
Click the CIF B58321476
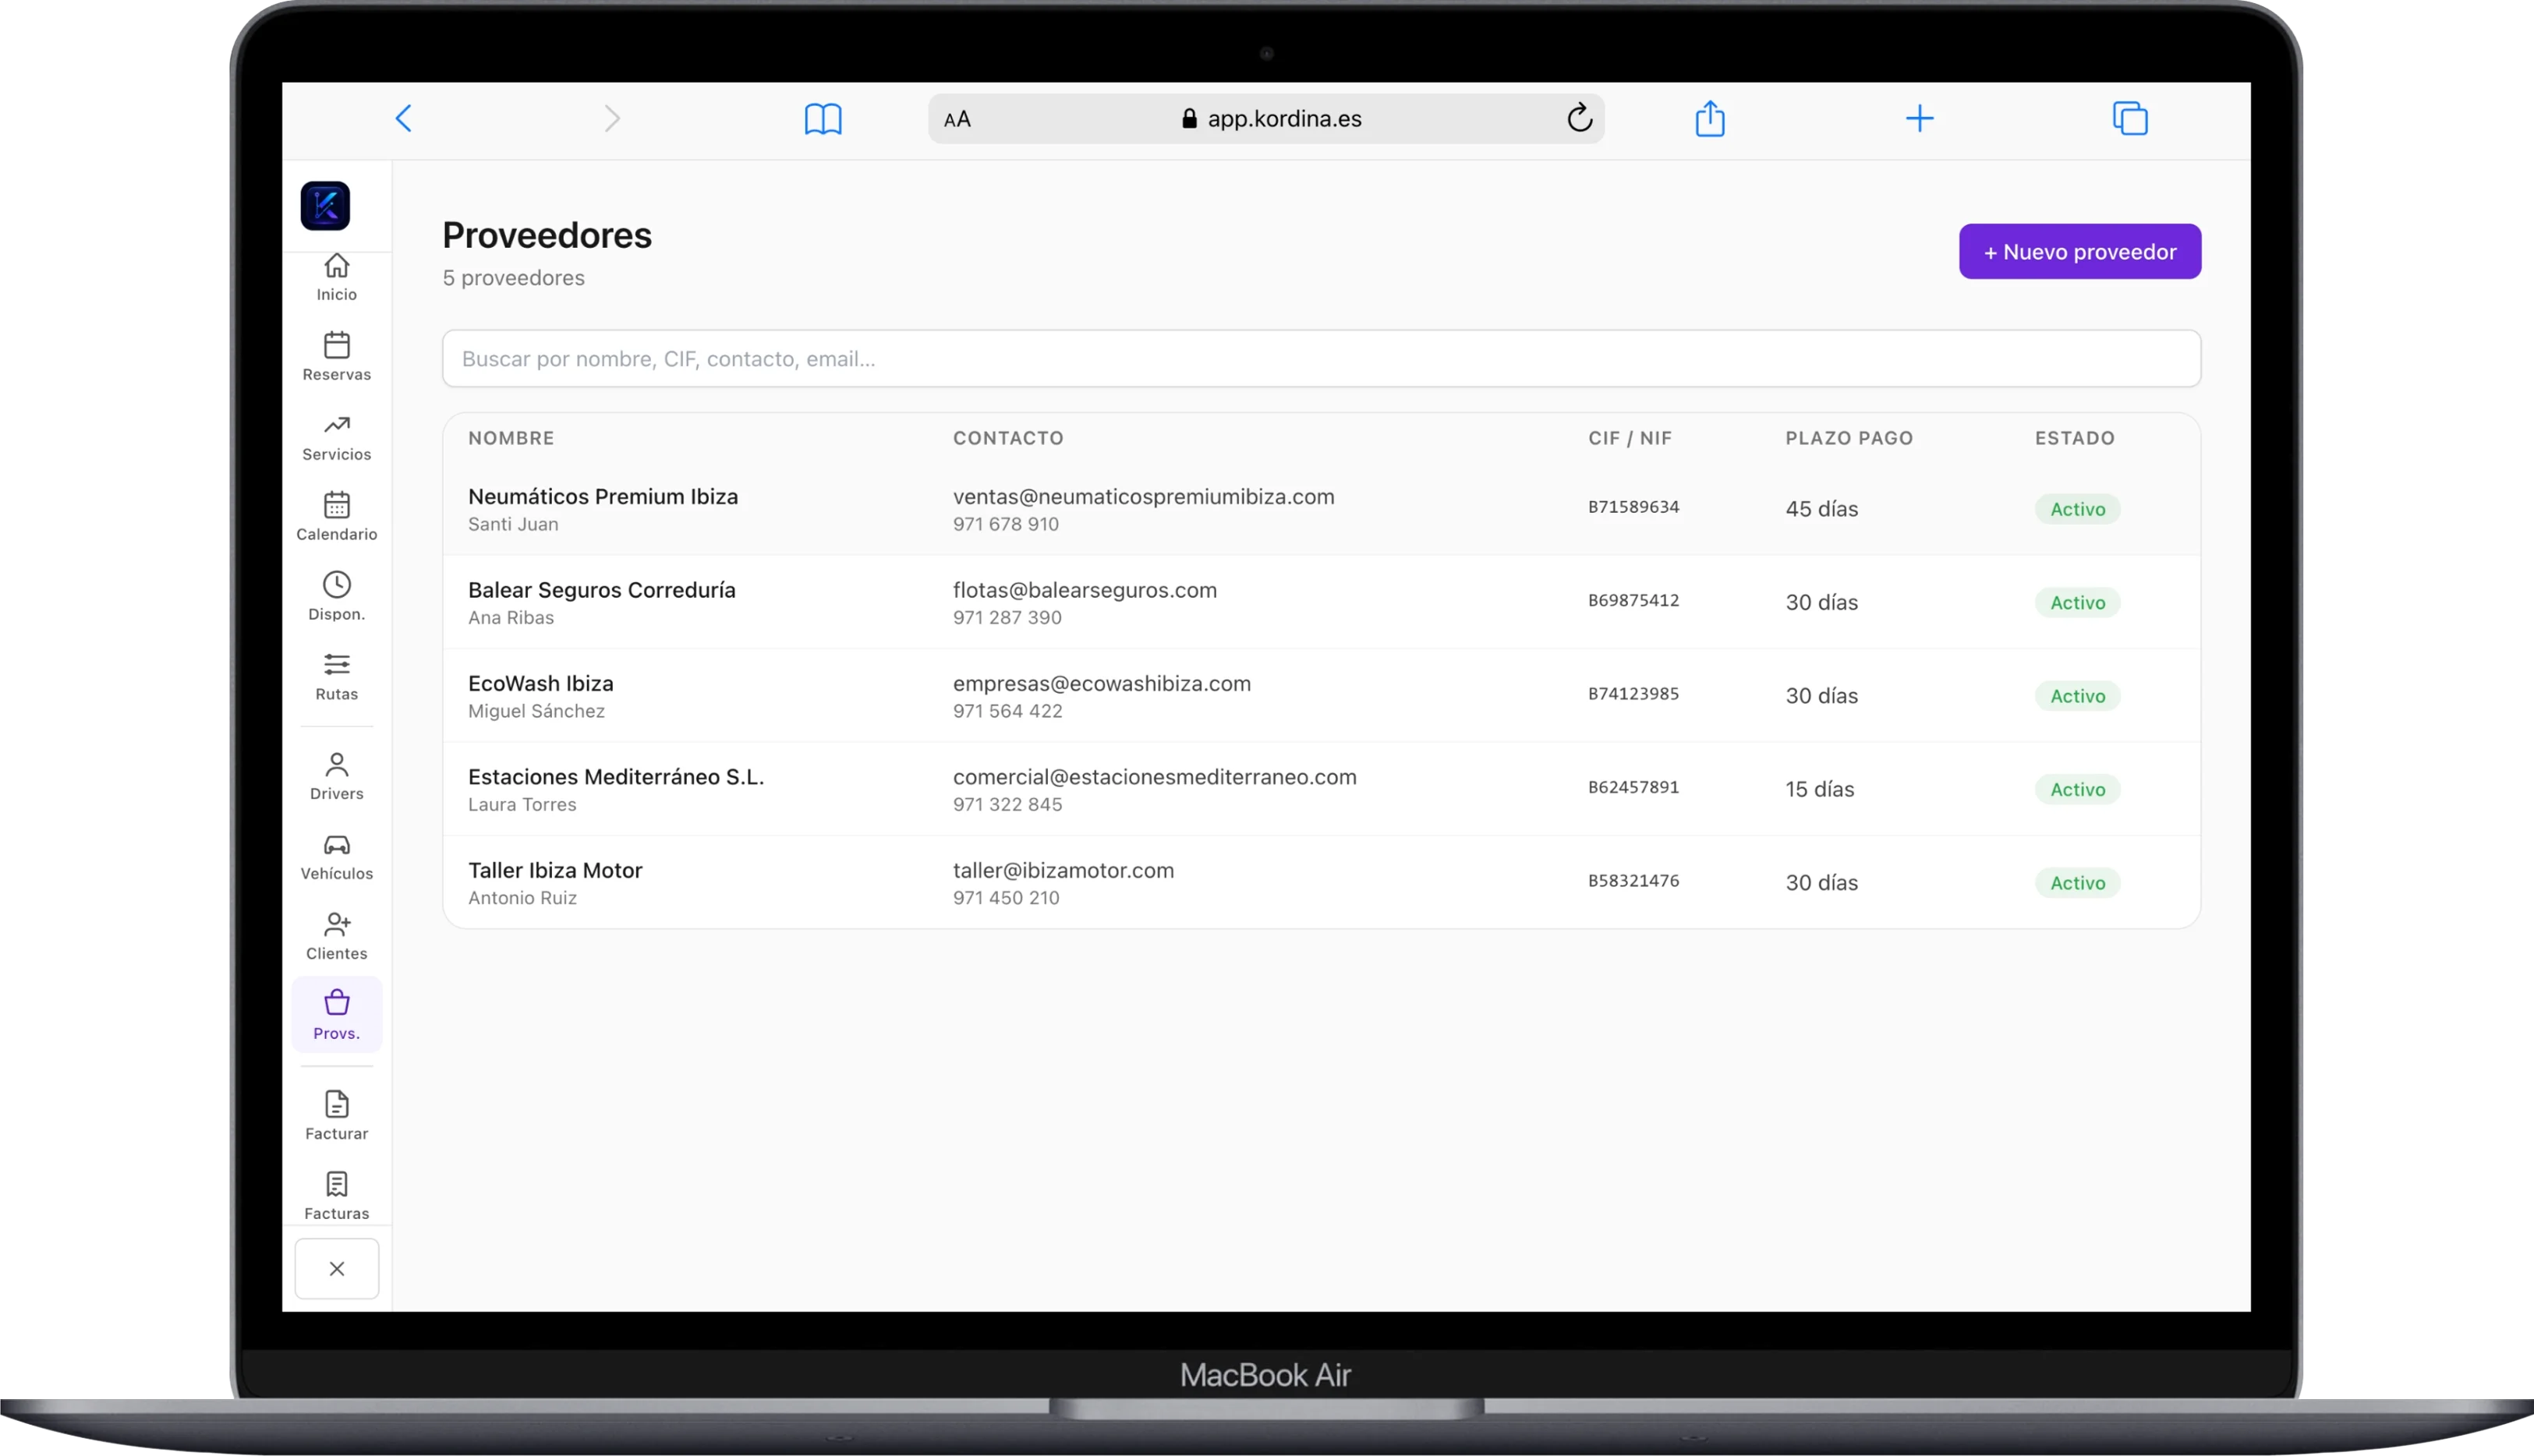coord(1633,881)
